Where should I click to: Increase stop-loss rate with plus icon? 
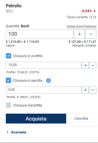tap(85, 90)
